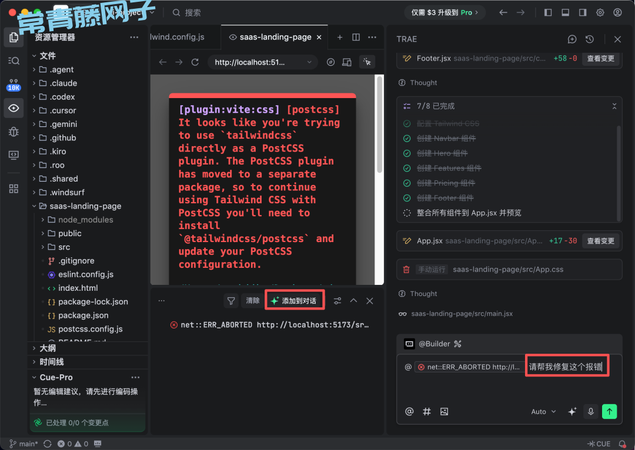635x450 pixels.
Task: Open package.json in the file tree
Action: pos(83,315)
